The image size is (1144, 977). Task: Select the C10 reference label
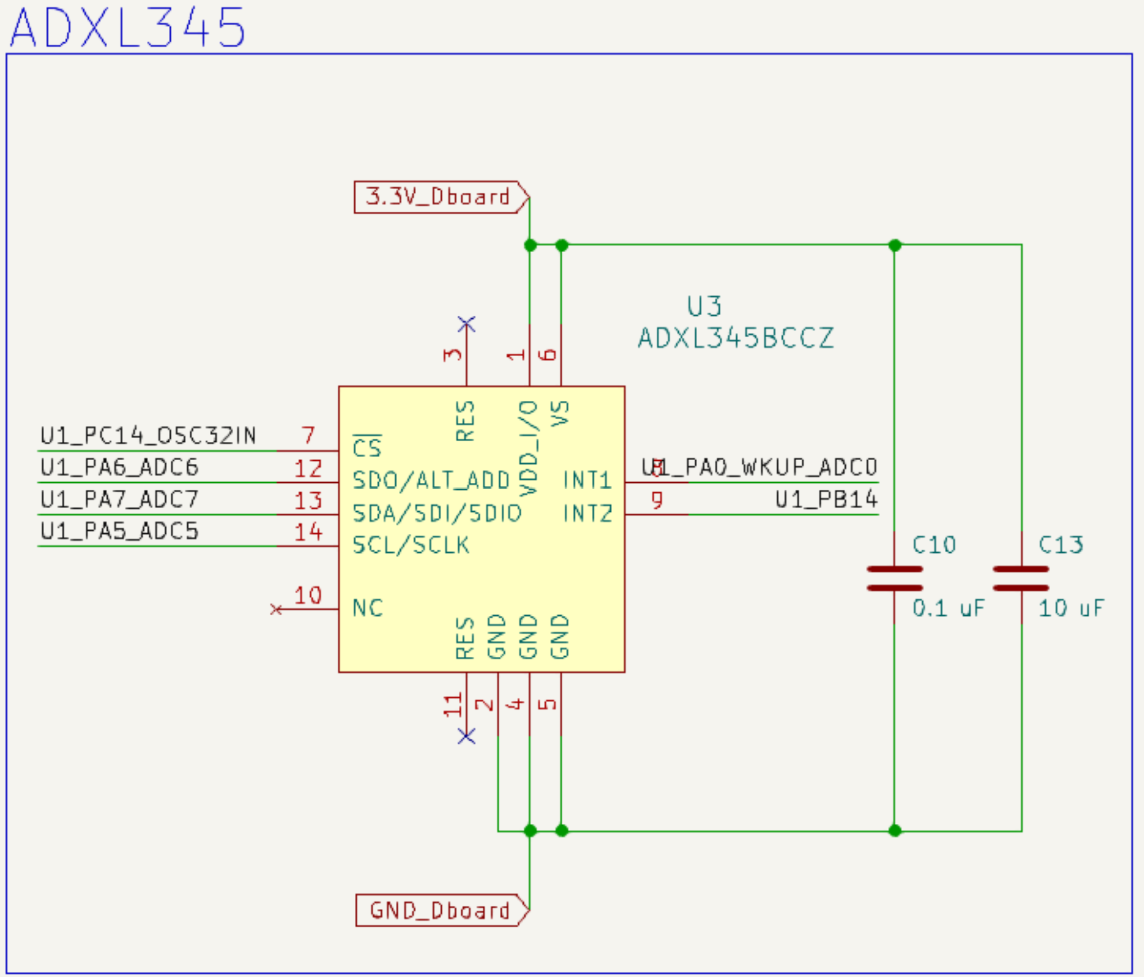(934, 545)
